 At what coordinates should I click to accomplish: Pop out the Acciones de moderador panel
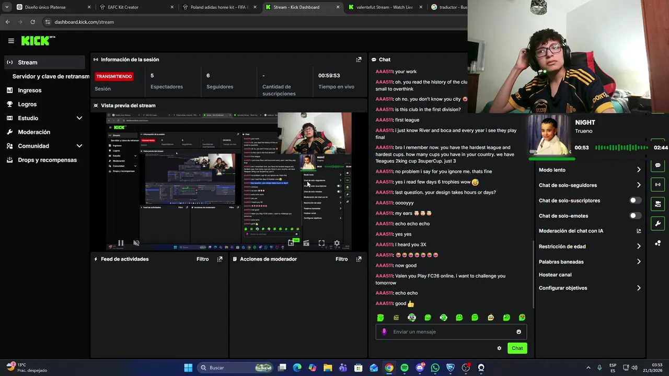(x=359, y=259)
